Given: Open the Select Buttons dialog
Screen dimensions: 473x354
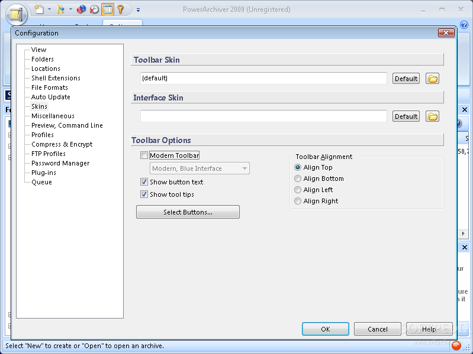Looking at the screenshot, I should (188, 212).
